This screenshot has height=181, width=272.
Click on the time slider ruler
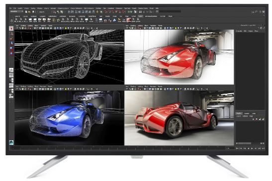118,148
